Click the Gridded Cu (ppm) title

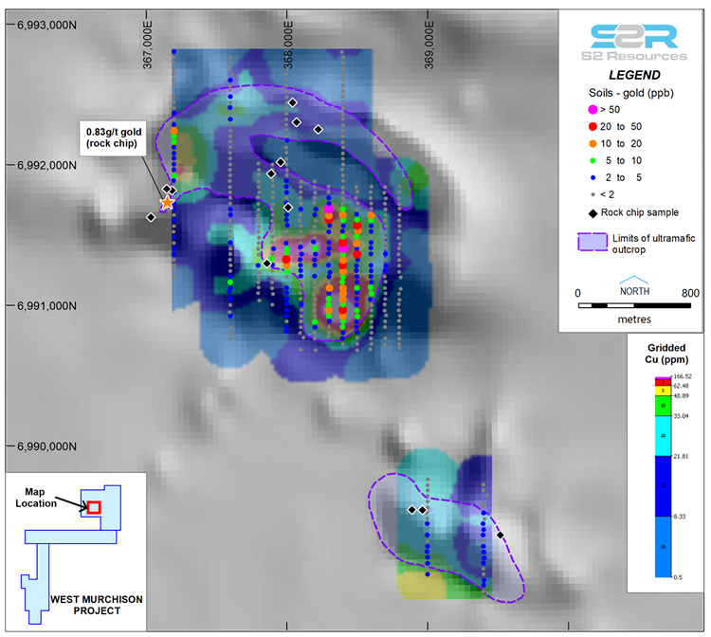666,354
